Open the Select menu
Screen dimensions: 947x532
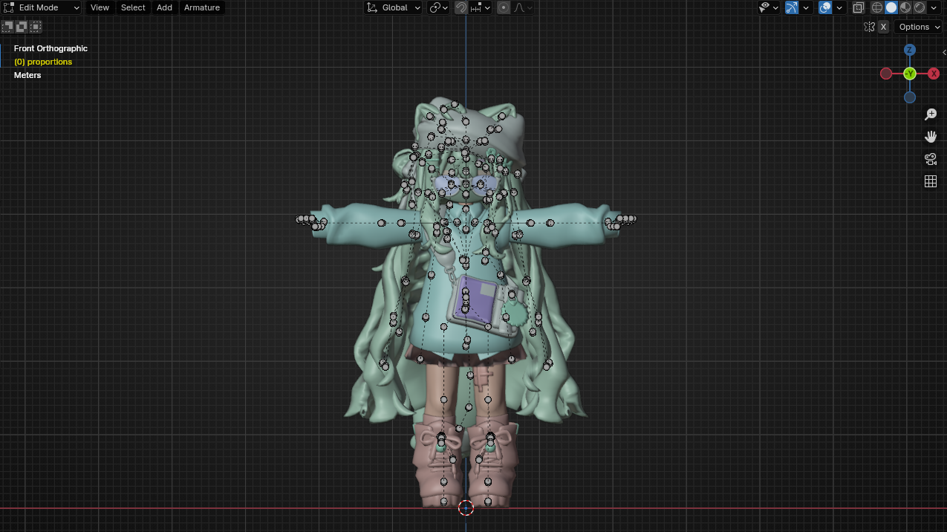coord(133,7)
